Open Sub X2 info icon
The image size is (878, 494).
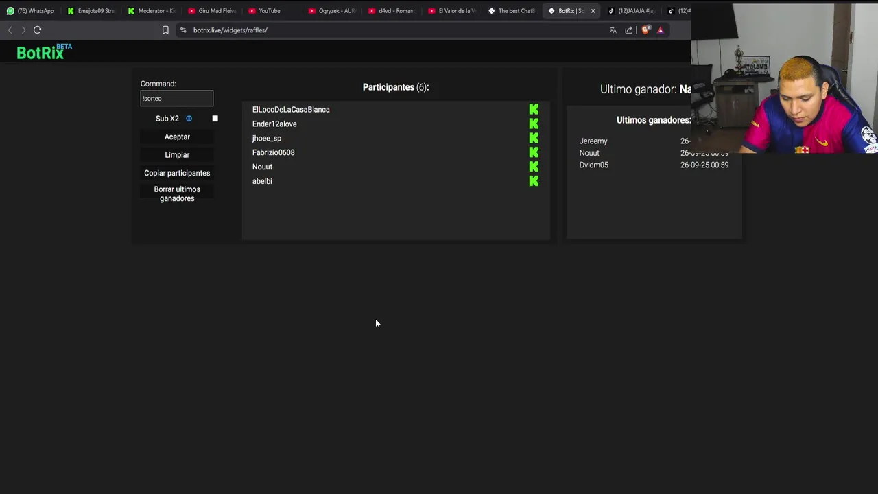click(189, 119)
